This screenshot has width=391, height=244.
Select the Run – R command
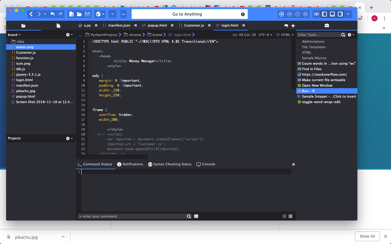point(327,91)
